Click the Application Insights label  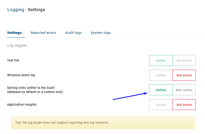22,105
